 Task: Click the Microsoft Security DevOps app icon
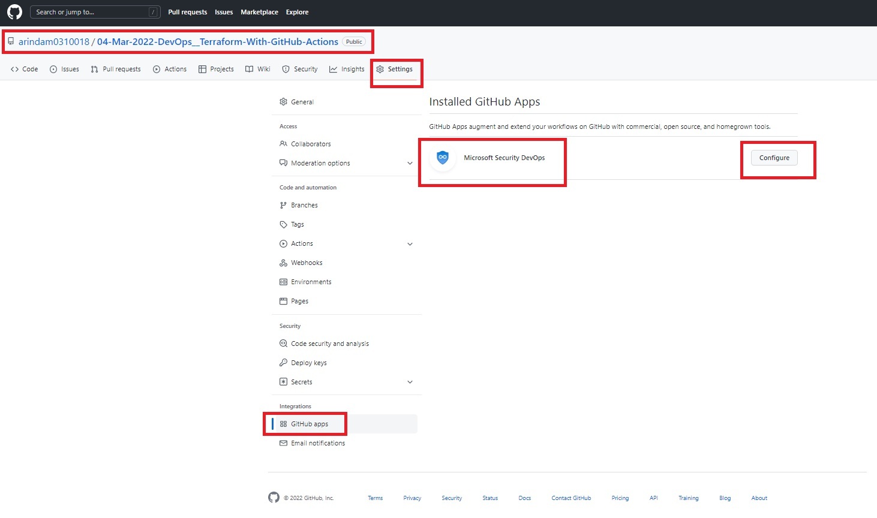point(442,158)
